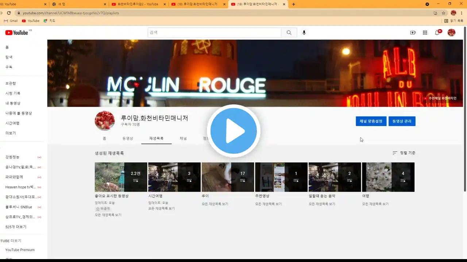467x262 pixels.
Task: Click the page vertical scrollbar
Action: 465,109
